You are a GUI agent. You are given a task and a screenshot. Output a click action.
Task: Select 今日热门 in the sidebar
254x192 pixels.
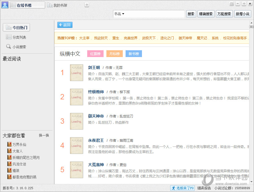(x=16, y=28)
